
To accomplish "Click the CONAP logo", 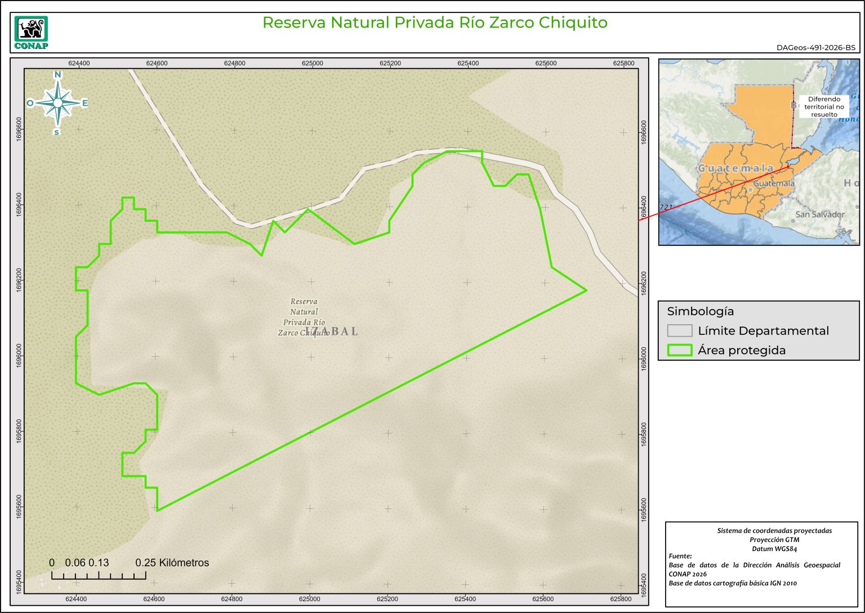I will tap(31, 33).
